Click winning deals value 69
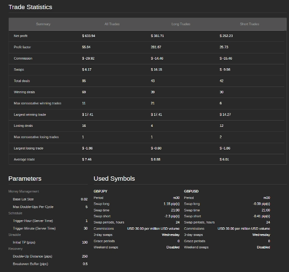Viewport: 289px width, 272px height. 84,92
